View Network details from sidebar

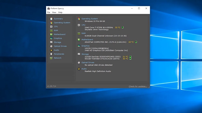coord(58,58)
